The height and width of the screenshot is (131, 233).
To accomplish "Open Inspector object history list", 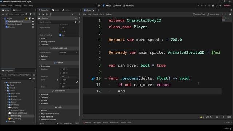I will click(79, 15).
